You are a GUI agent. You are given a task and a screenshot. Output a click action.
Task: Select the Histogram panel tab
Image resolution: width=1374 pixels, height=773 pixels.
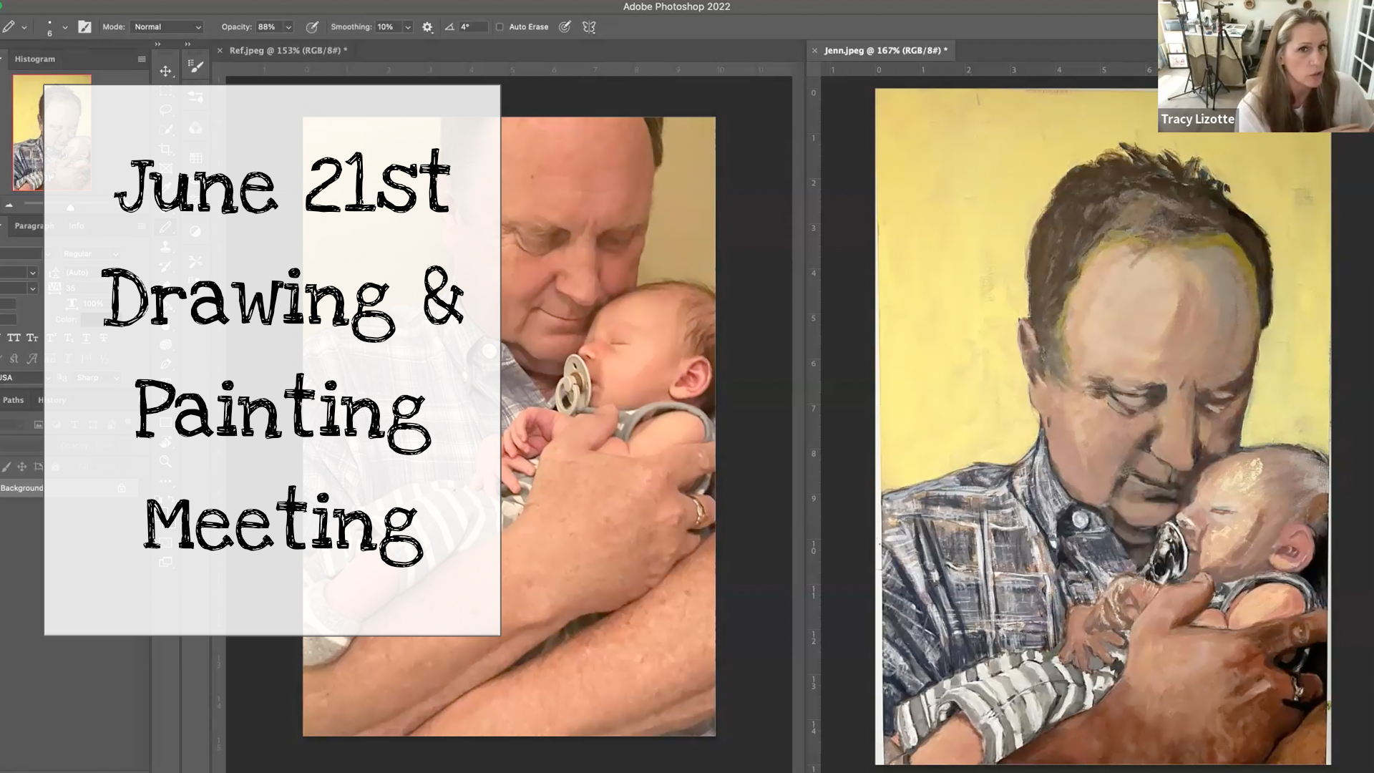[x=34, y=59]
